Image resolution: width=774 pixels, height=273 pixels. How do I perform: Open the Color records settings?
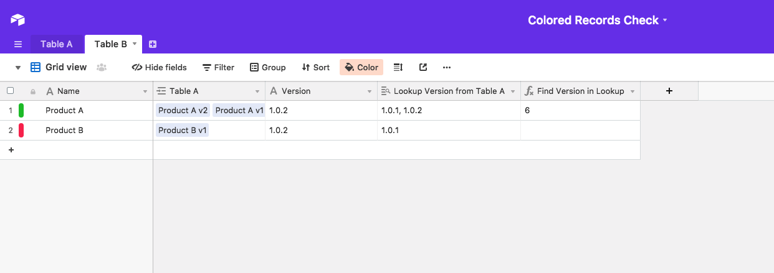point(361,67)
